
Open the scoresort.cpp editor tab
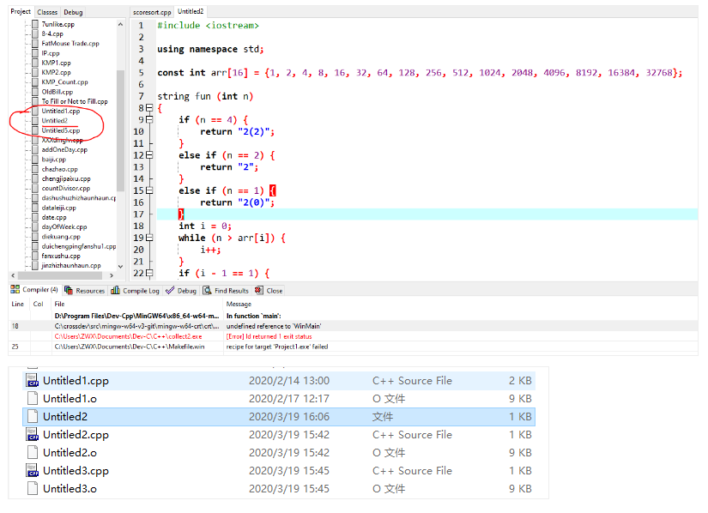click(x=152, y=12)
